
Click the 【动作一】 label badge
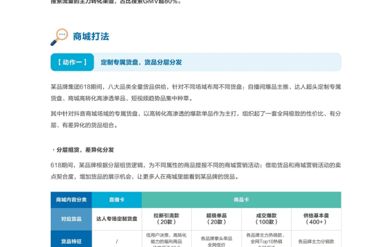tap(72, 62)
